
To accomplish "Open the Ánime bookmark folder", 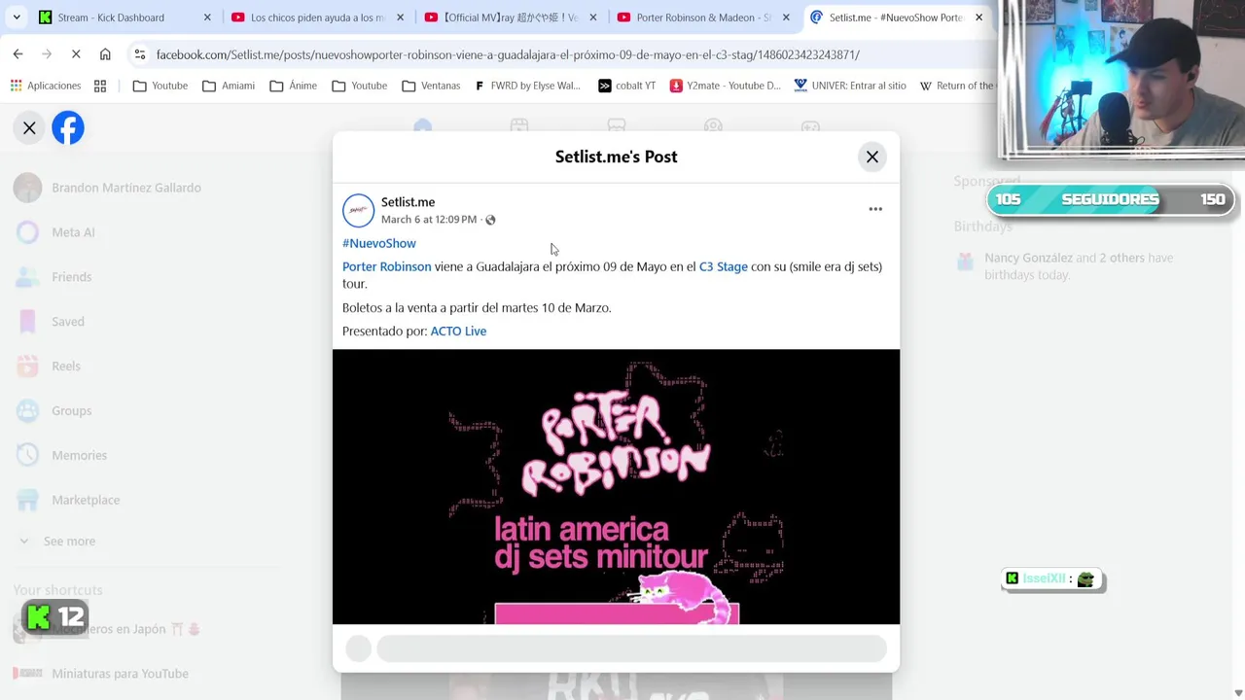I will tap(294, 86).
